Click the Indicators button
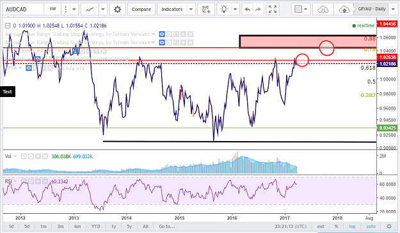Screen dimensions: 400x233 [x=172, y=10]
